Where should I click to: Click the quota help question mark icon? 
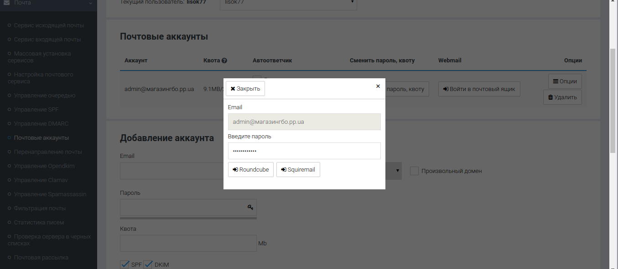click(x=224, y=61)
